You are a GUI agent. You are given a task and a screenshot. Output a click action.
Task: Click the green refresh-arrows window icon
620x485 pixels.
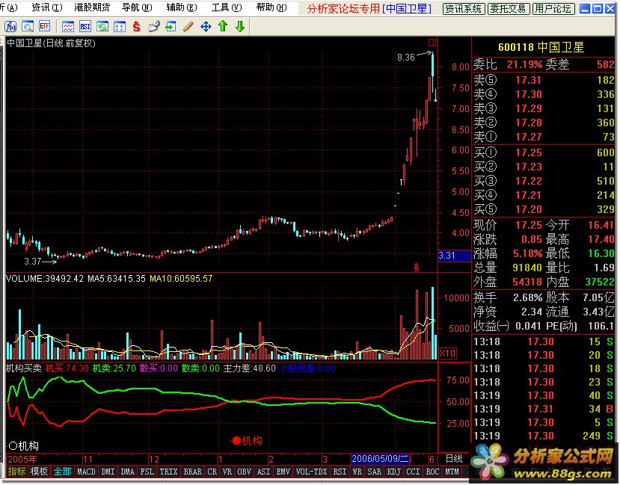102,26
